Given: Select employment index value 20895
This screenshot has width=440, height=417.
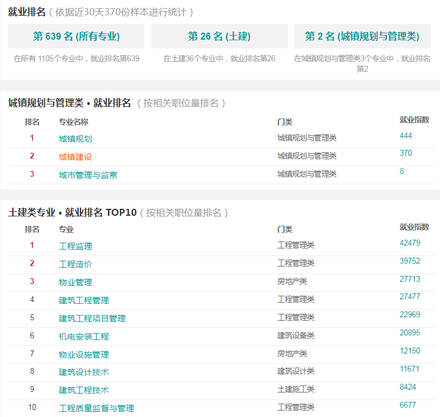Looking at the screenshot, I should 410,333.
